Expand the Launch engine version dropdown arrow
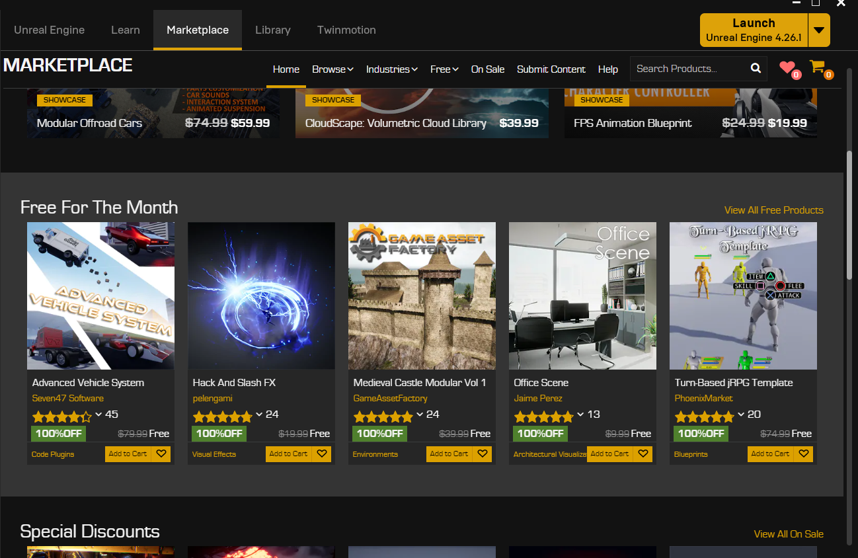Screen dimensions: 858x558 coord(819,30)
